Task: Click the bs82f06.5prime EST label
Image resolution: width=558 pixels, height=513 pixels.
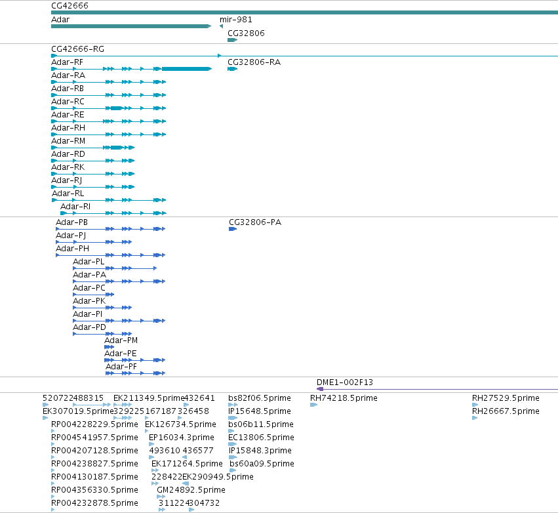Action: (260, 398)
